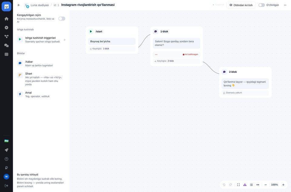Open the M profile avatar
291x192 pixels.
coord(6,177)
